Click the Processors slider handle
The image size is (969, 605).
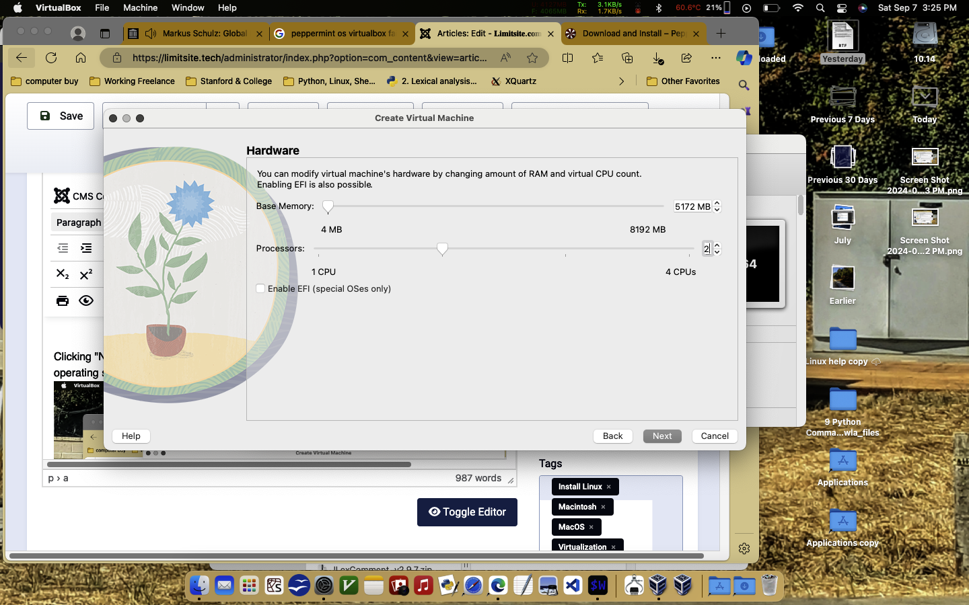click(x=442, y=249)
